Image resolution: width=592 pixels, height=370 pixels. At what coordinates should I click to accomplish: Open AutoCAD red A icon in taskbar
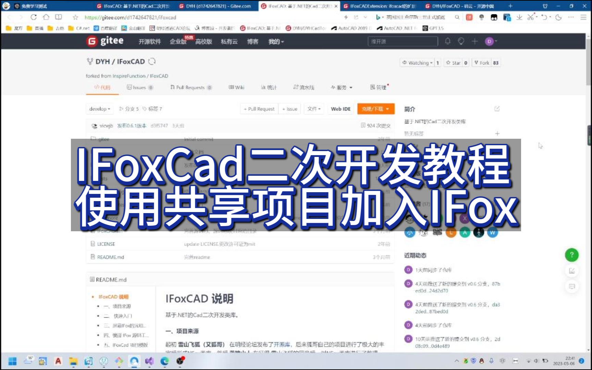(58, 361)
